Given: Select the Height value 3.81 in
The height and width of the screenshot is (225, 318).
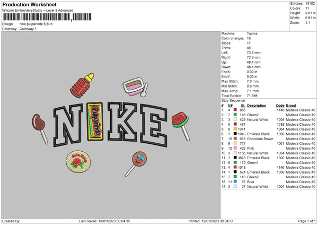Looking at the screenshot, I should [310, 13].
